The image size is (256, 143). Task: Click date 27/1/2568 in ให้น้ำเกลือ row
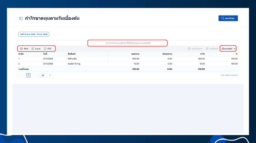[54, 59]
